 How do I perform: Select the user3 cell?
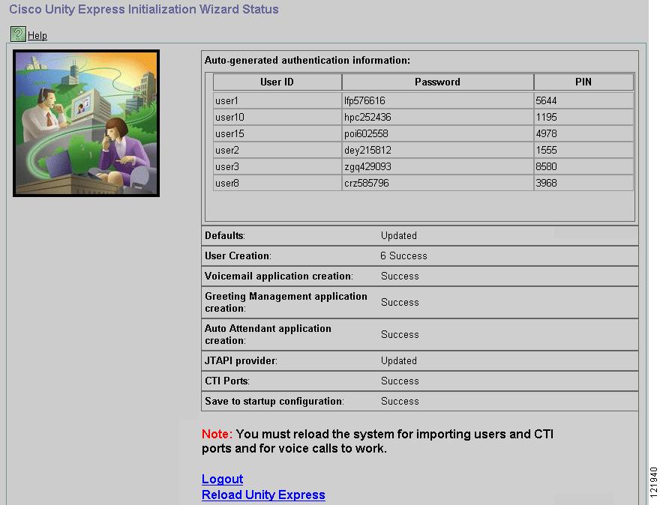(277, 166)
